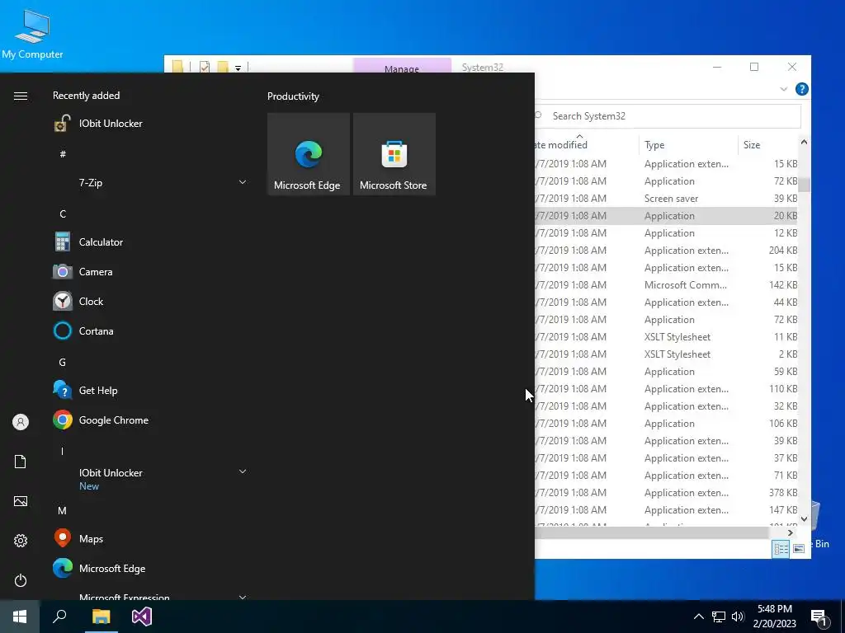The image size is (845, 633).
Task: Open File Explorer Help question mark
Action: click(802, 89)
